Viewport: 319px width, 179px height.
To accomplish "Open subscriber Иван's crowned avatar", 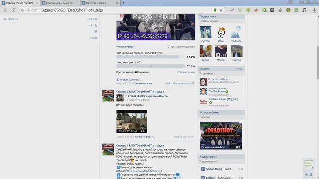I will pyautogui.click(x=221, y=32).
